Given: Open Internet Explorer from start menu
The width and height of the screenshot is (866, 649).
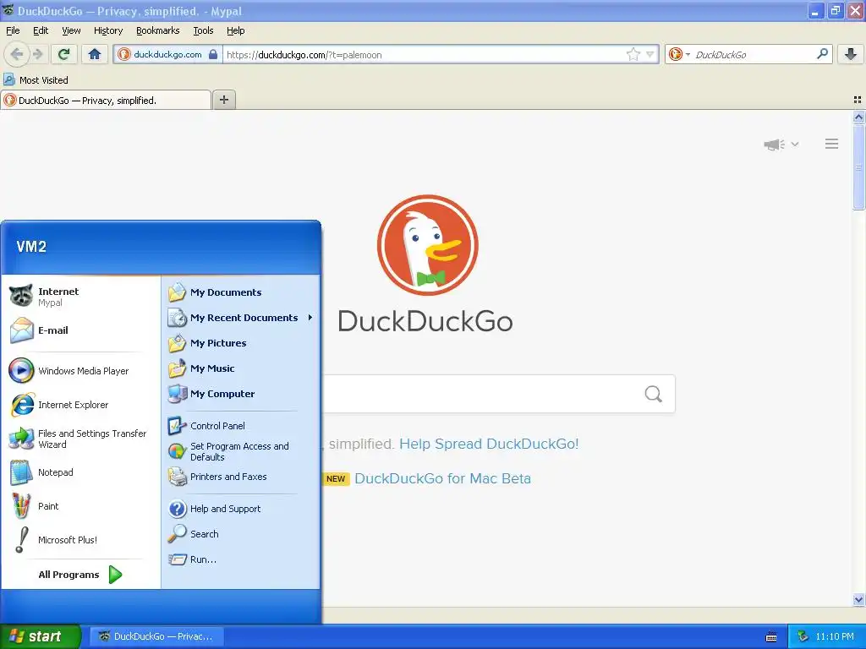Looking at the screenshot, I should point(80,405).
